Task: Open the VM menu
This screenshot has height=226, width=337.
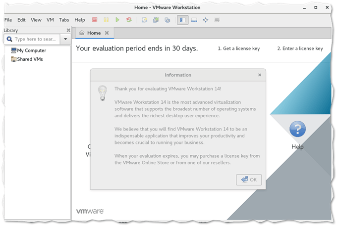Action: (50, 20)
